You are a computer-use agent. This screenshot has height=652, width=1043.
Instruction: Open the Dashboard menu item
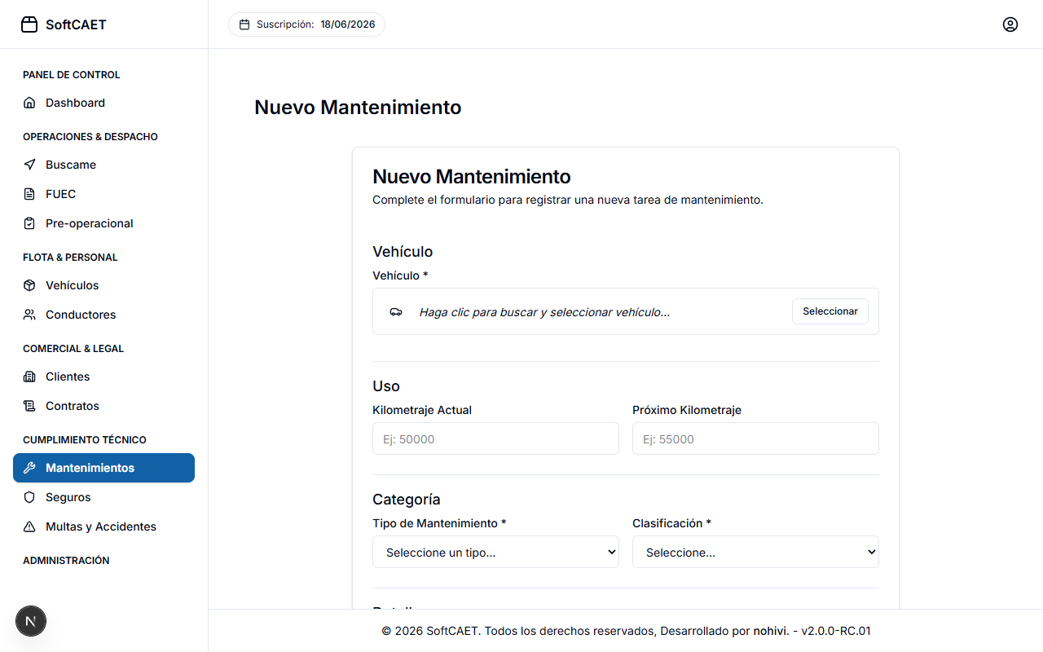[103, 103]
